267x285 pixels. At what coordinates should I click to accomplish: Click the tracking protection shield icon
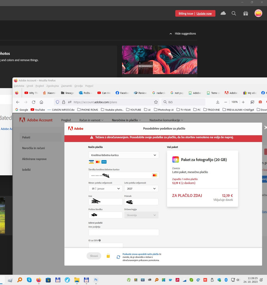pyautogui.click(x=58, y=102)
